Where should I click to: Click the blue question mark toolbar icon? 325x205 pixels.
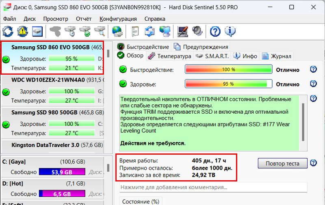click(x=215, y=32)
